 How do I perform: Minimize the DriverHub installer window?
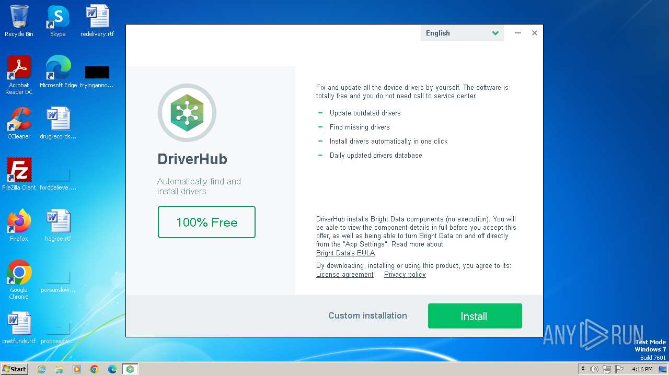pyautogui.click(x=518, y=33)
